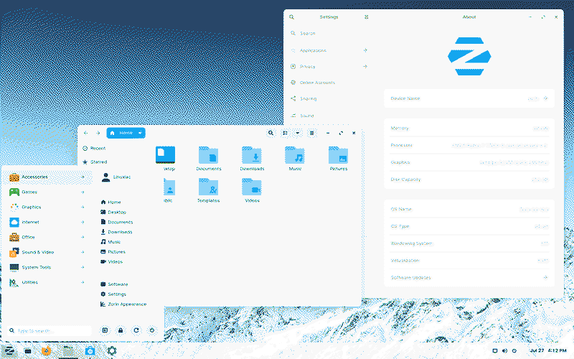
Task: Open Software Updates row in About
Action: point(469,278)
